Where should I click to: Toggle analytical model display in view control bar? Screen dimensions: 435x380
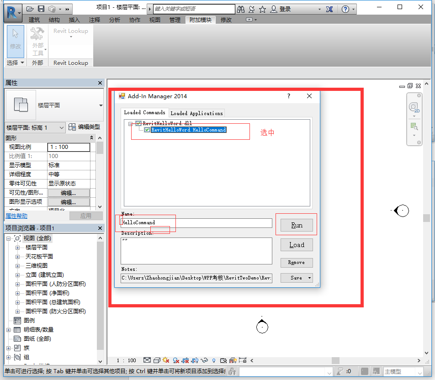[x=233, y=360]
